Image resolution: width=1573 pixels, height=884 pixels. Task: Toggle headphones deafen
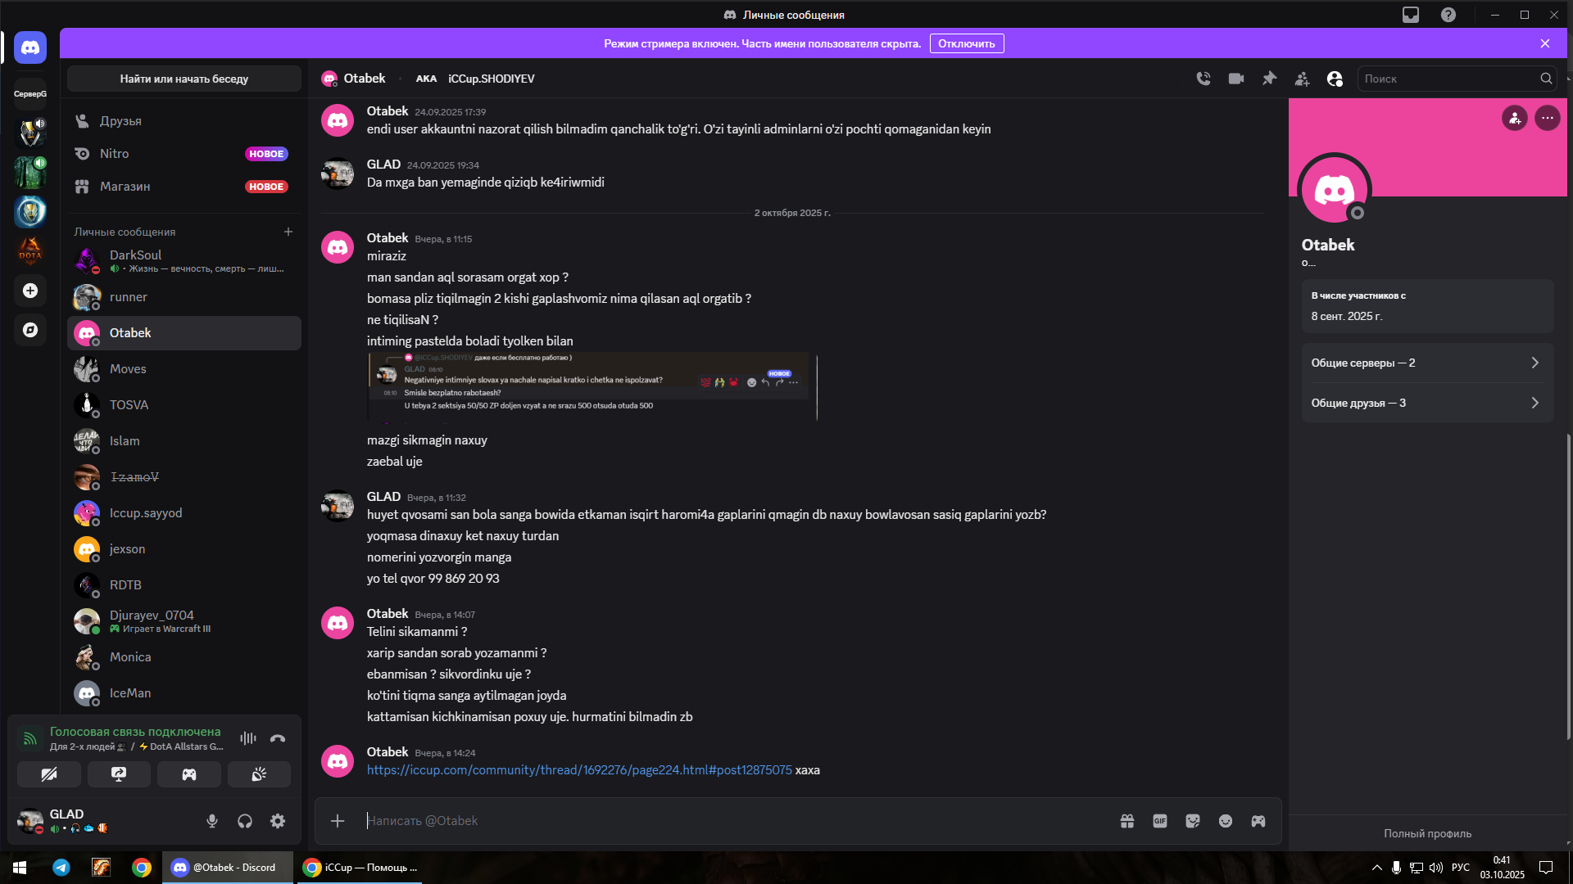click(x=245, y=821)
